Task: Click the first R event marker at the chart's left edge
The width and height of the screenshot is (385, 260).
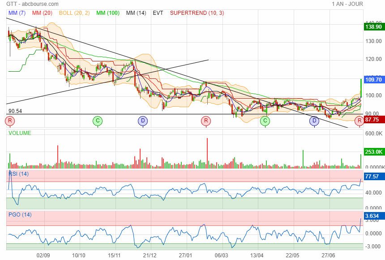Action: [x=10, y=121]
